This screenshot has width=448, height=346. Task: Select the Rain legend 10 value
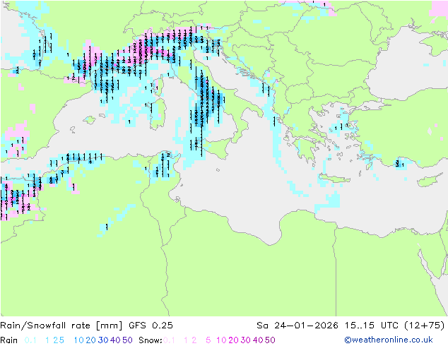79,340
